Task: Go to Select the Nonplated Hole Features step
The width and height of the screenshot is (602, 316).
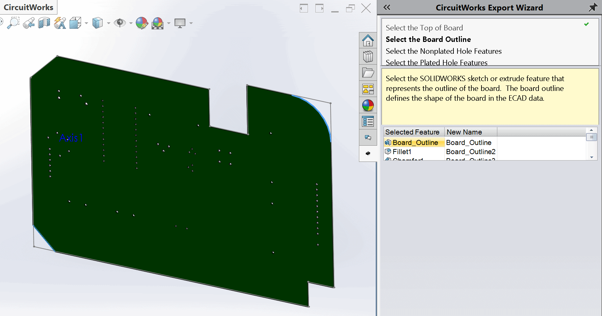Action: click(444, 51)
